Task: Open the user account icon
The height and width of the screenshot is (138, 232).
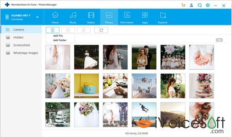Action: (191, 5)
